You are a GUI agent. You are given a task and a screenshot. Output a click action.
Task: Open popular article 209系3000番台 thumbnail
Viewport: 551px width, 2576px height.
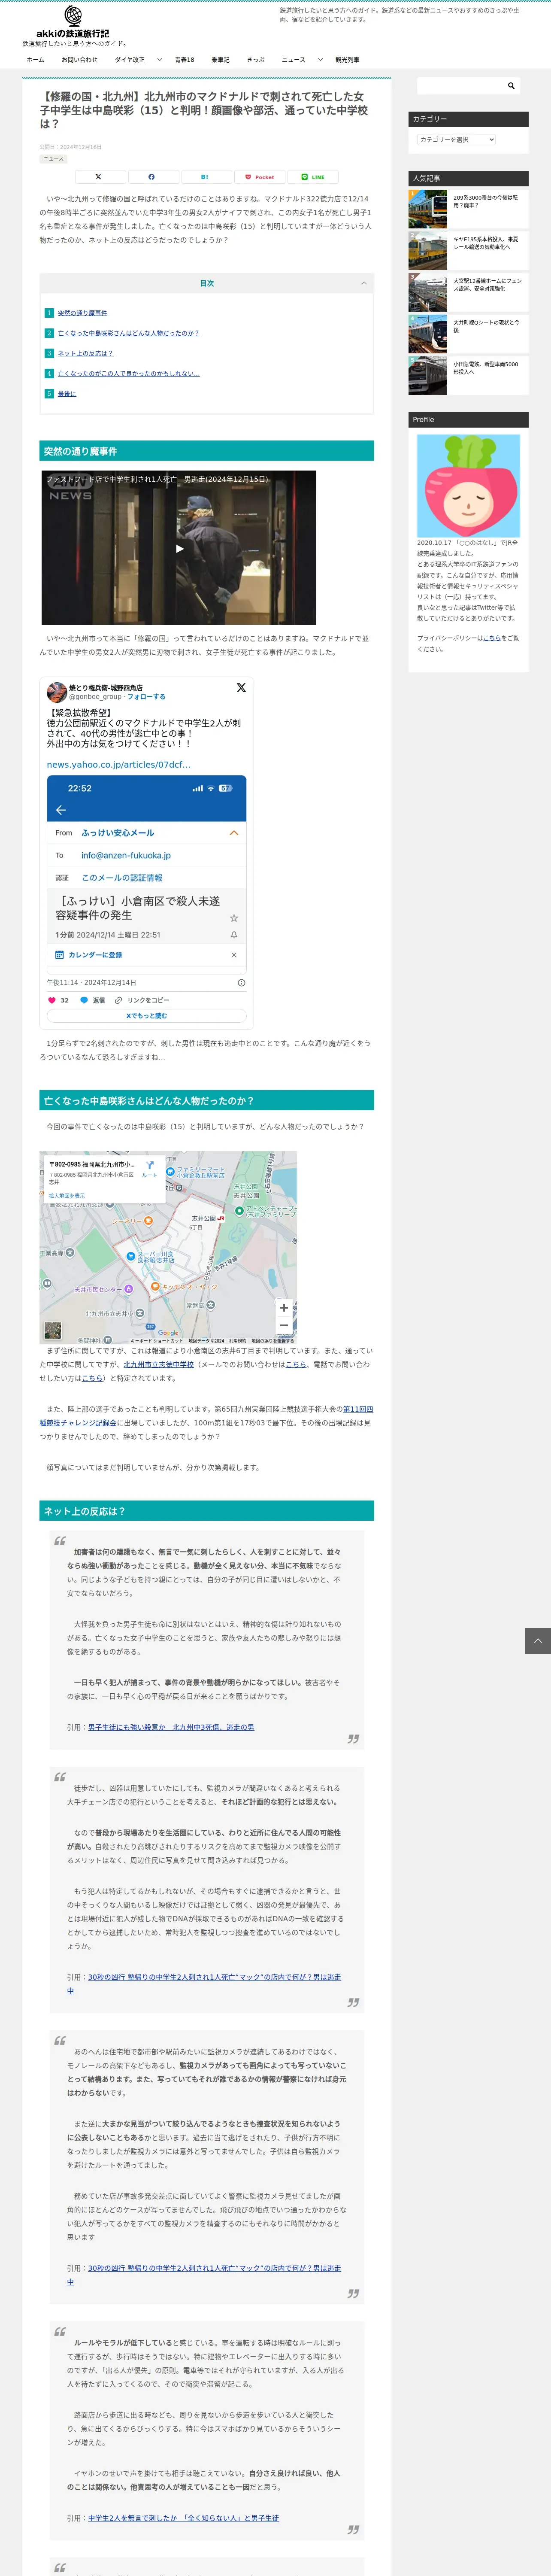[x=428, y=209]
